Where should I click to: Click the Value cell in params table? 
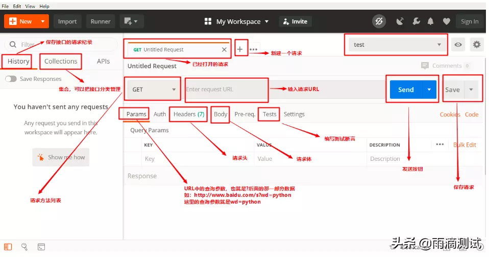click(x=310, y=159)
